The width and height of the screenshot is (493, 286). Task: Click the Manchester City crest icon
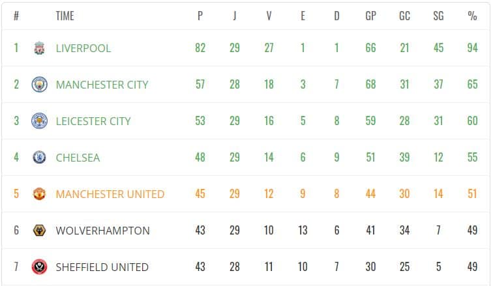[x=40, y=85]
